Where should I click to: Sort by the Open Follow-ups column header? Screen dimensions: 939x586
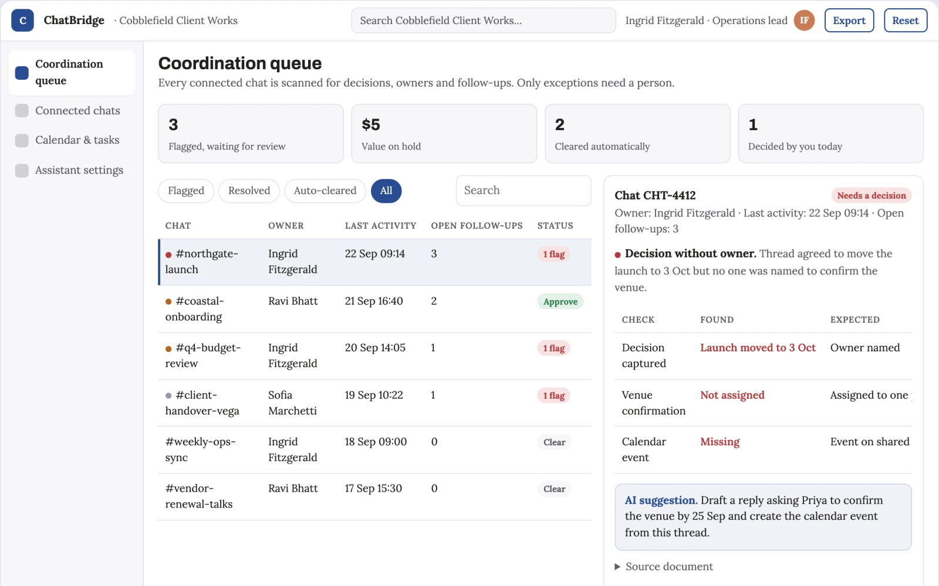[x=477, y=226]
